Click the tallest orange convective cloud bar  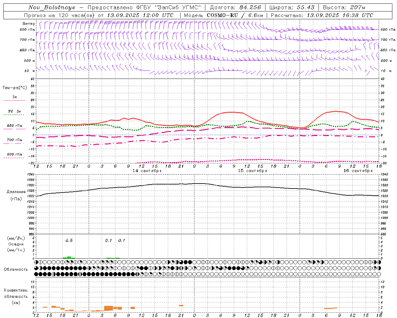pos(109,308)
